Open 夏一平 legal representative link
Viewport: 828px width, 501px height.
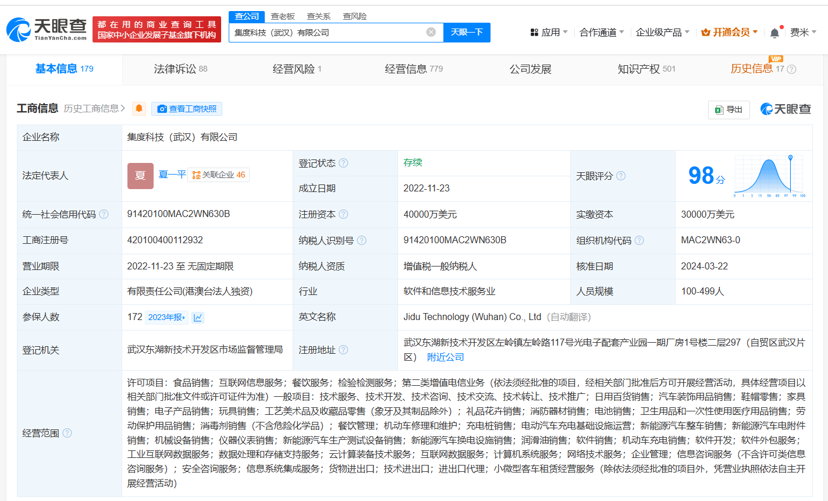pyautogui.click(x=172, y=175)
